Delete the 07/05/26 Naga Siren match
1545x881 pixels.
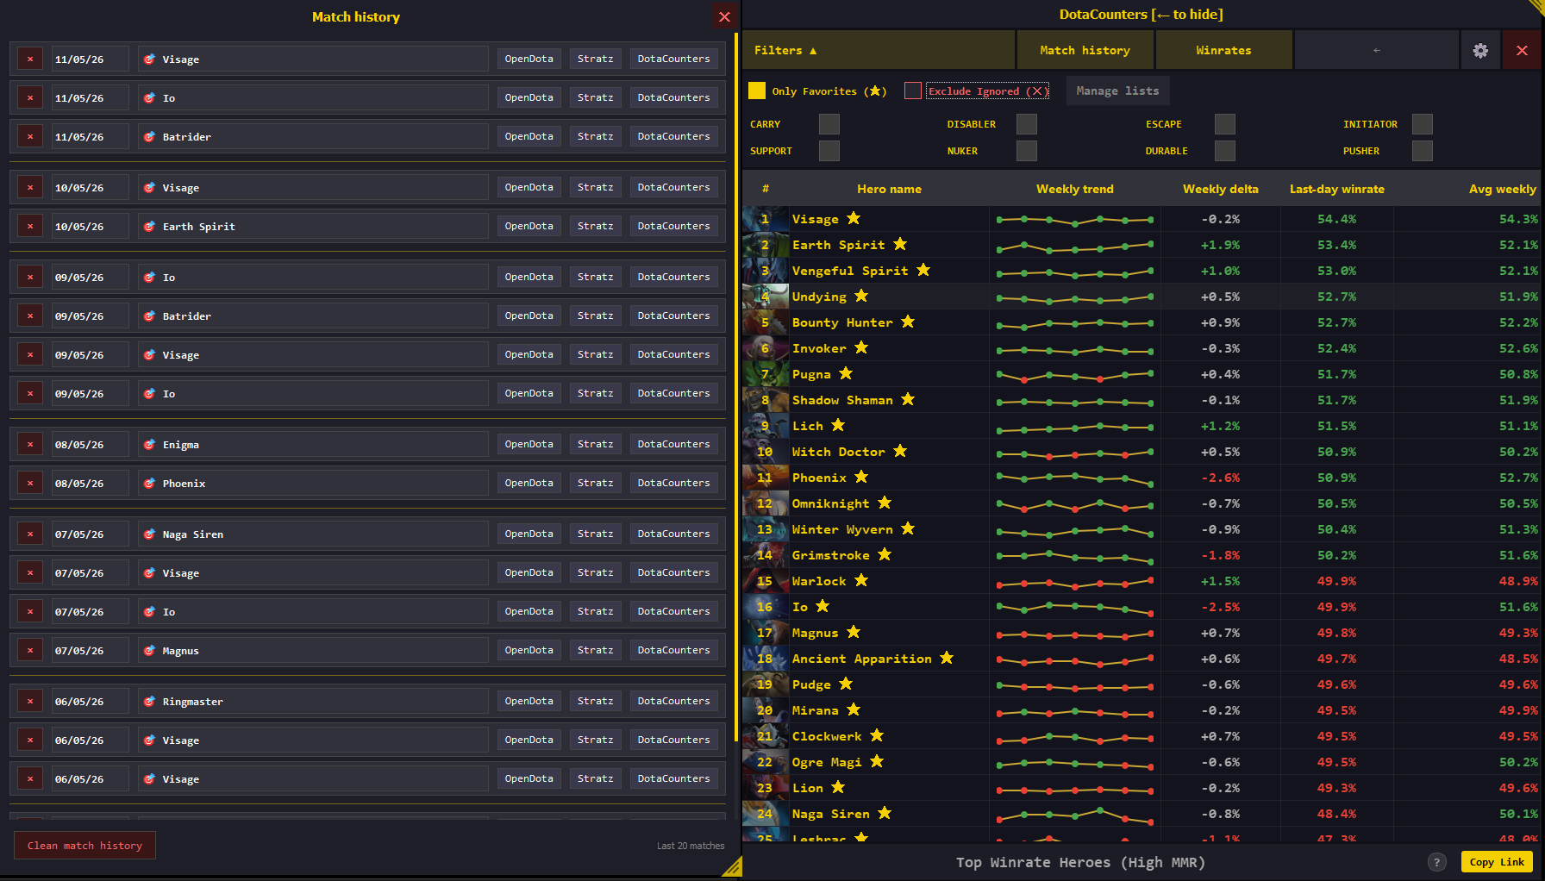30,534
